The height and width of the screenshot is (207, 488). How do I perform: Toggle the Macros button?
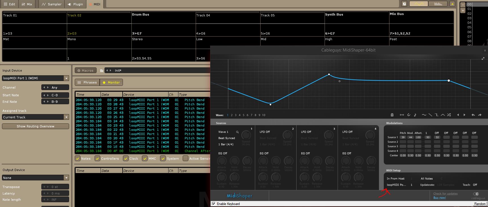86,71
